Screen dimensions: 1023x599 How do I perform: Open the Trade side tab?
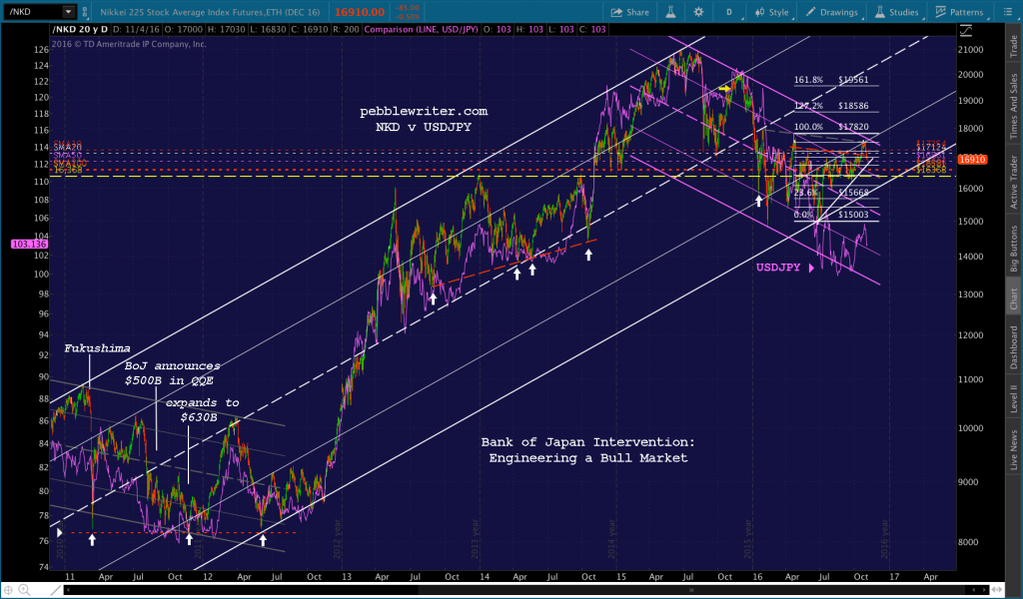click(x=1013, y=46)
